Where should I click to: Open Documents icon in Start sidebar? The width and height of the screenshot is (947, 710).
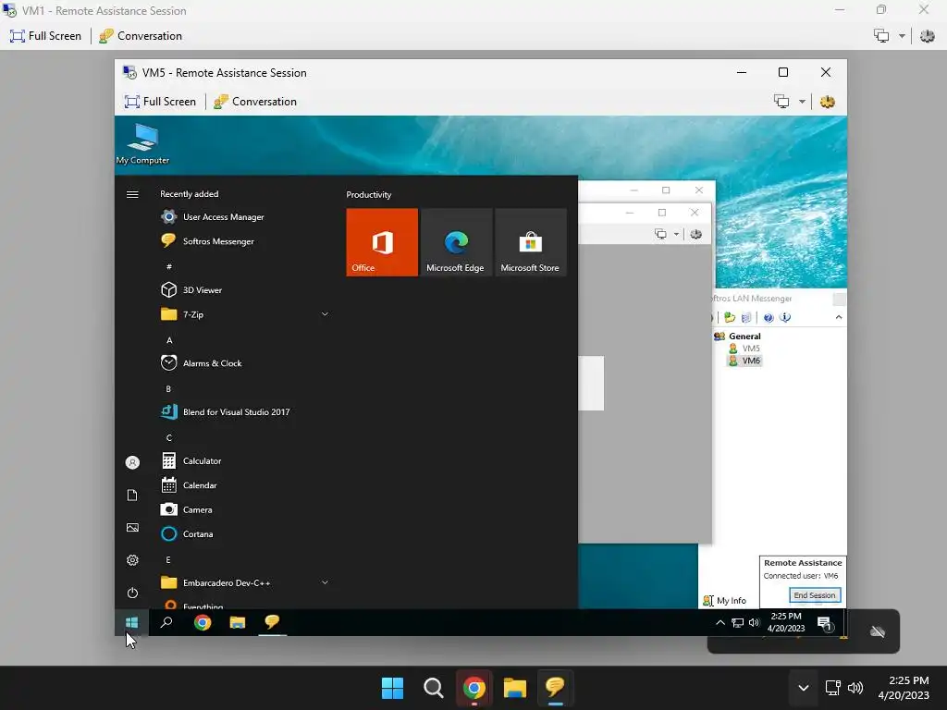pos(132,496)
